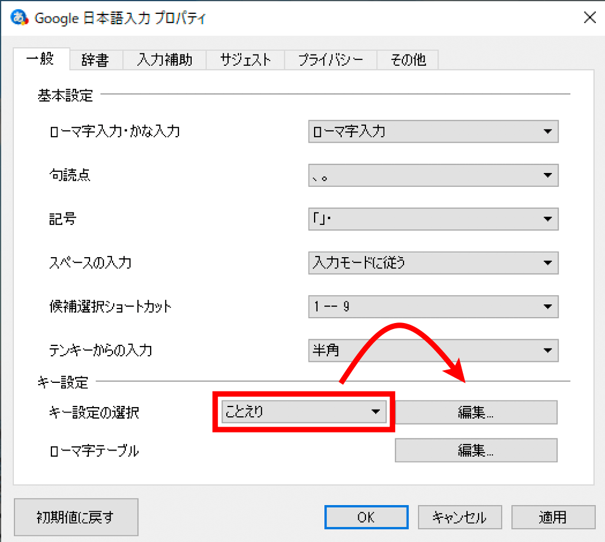The image size is (605, 542).
Task: Click the ローマ字テーブル label
Action: tap(94, 451)
